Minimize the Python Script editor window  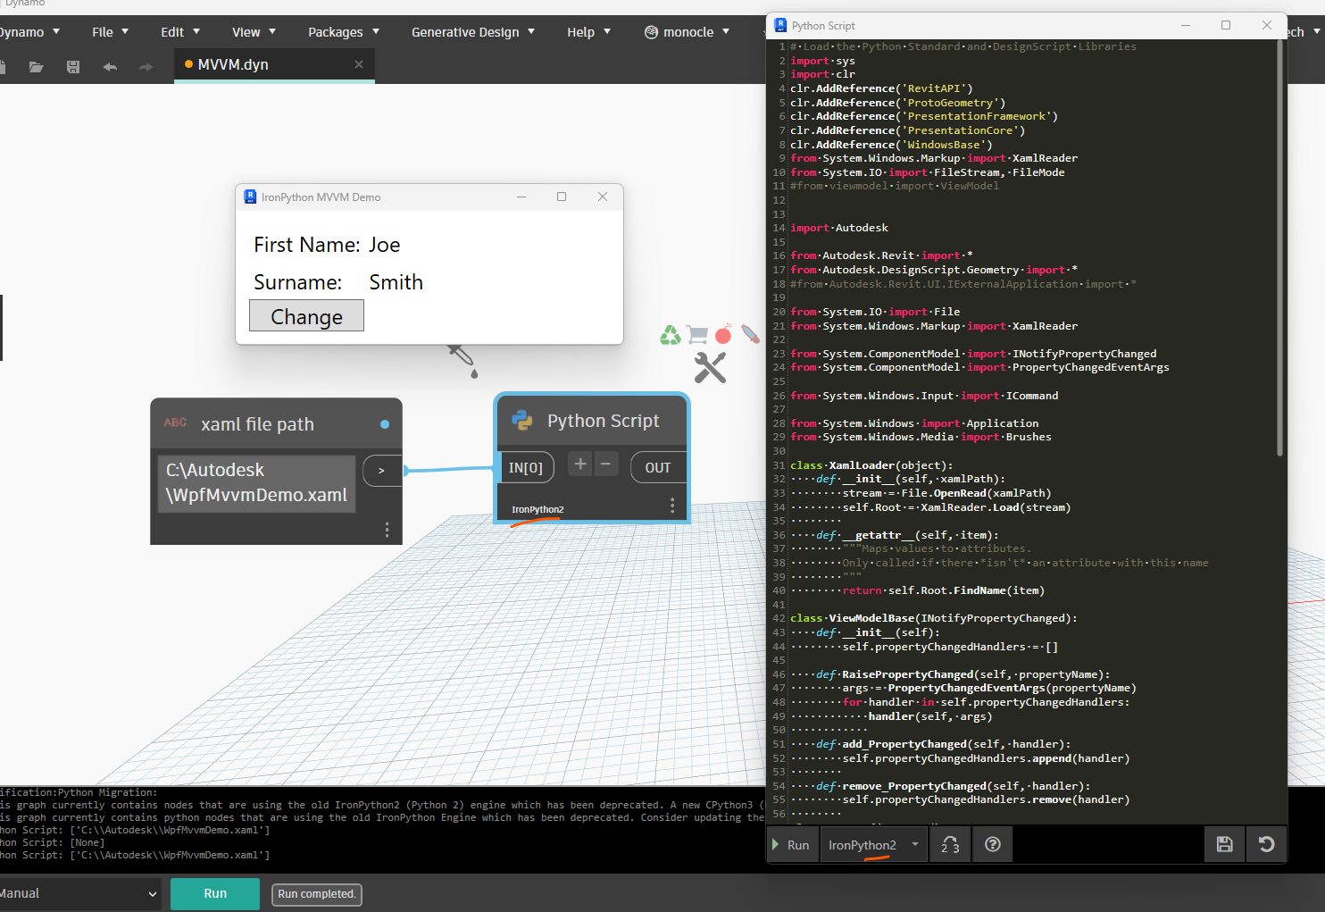point(1186,25)
